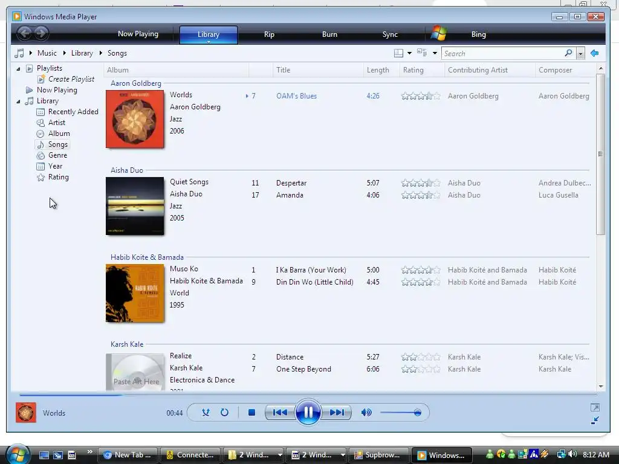
Task: Click the Windows logo next to Bing
Action: click(439, 33)
